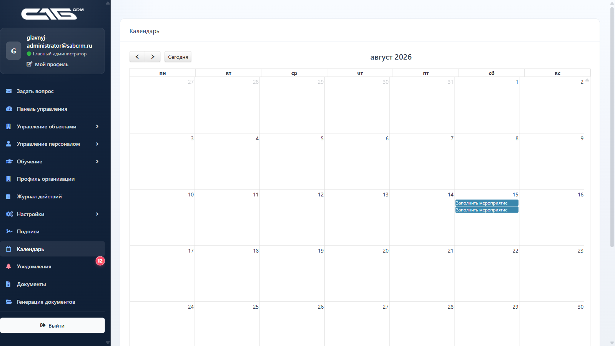The width and height of the screenshot is (615, 346).
Task: Open the envelope icon for Задать вопрос
Action: (9, 91)
